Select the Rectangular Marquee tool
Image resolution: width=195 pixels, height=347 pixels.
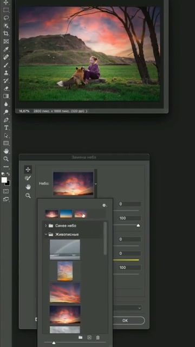[x=6, y=10]
